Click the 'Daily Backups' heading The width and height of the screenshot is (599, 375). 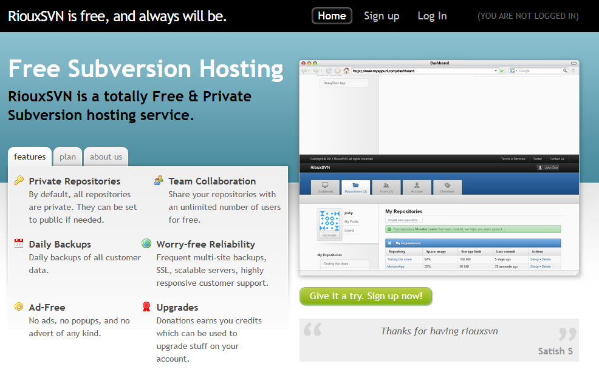click(60, 244)
